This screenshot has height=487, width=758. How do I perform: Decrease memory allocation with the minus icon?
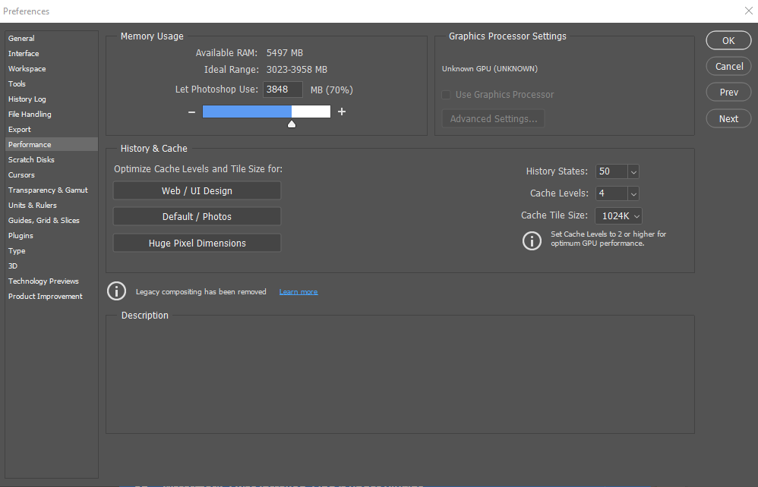[191, 111]
